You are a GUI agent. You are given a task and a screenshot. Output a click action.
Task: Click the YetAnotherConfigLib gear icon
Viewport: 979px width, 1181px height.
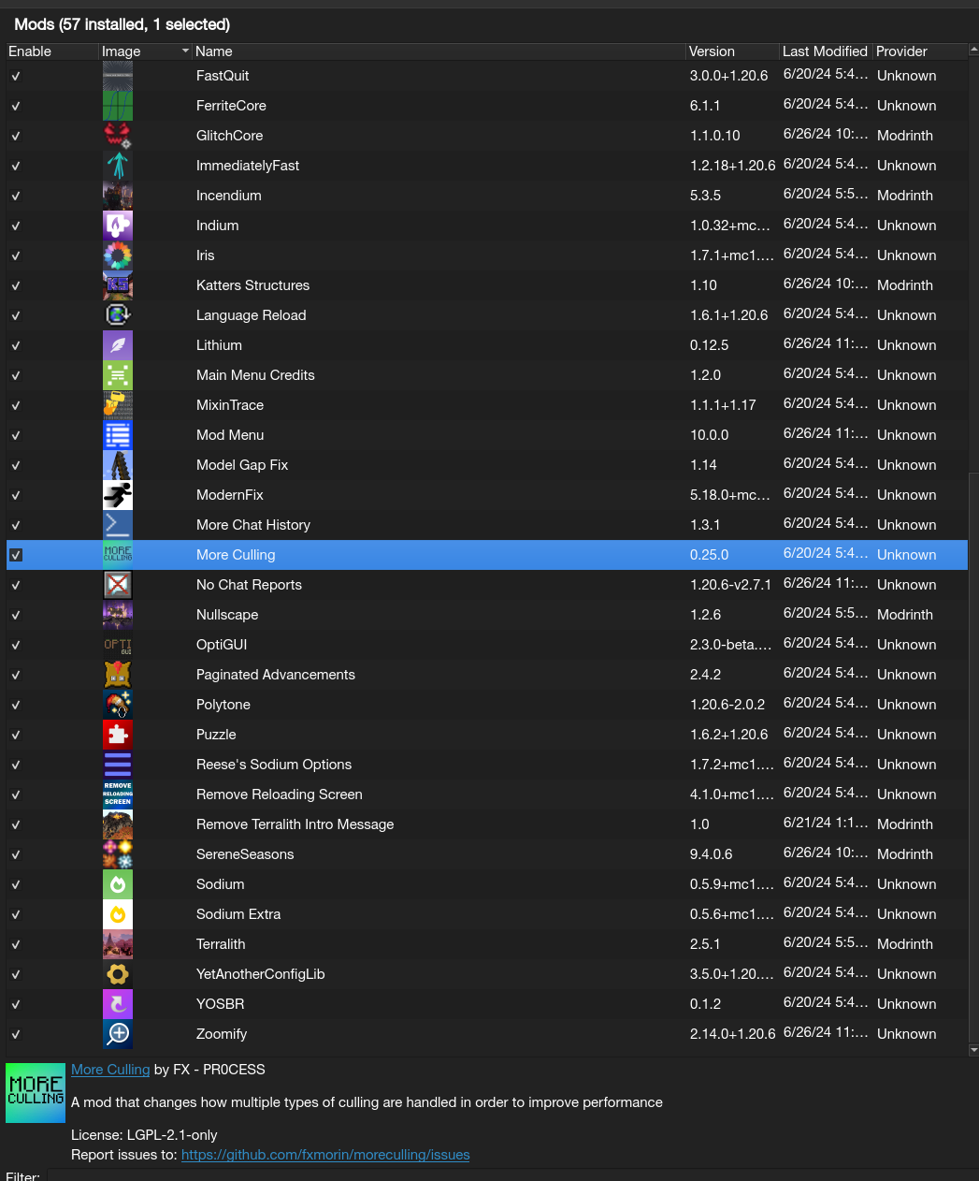[x=118, y=974]
